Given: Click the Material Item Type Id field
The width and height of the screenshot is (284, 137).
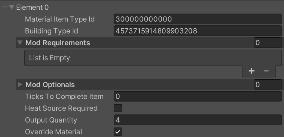Looking at the screenshot, I should pos(198,19).
